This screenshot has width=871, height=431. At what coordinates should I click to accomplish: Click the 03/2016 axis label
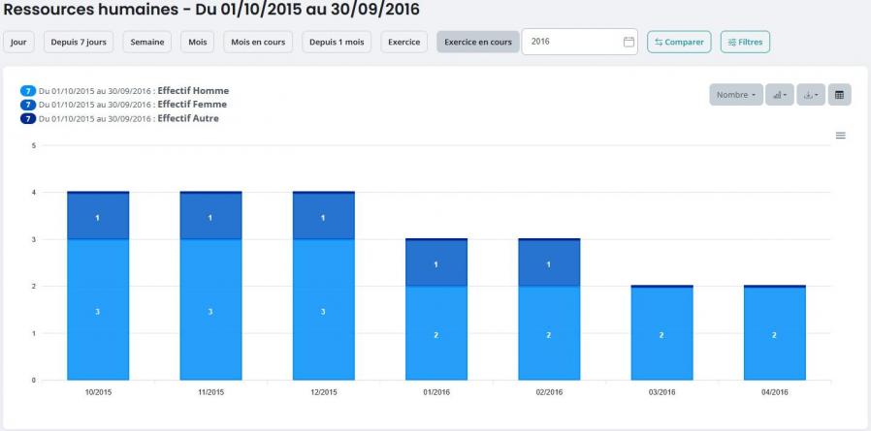point(662,392)
